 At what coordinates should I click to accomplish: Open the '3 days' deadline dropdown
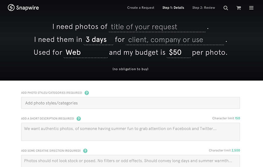98,40
